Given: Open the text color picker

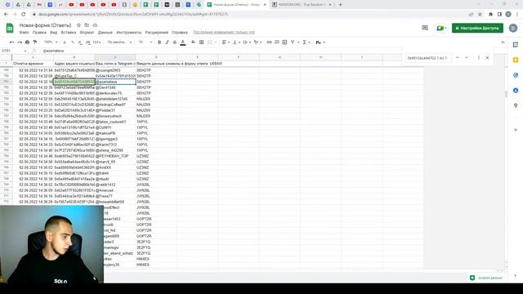Looking at the screenshot, I should point(183,42).
